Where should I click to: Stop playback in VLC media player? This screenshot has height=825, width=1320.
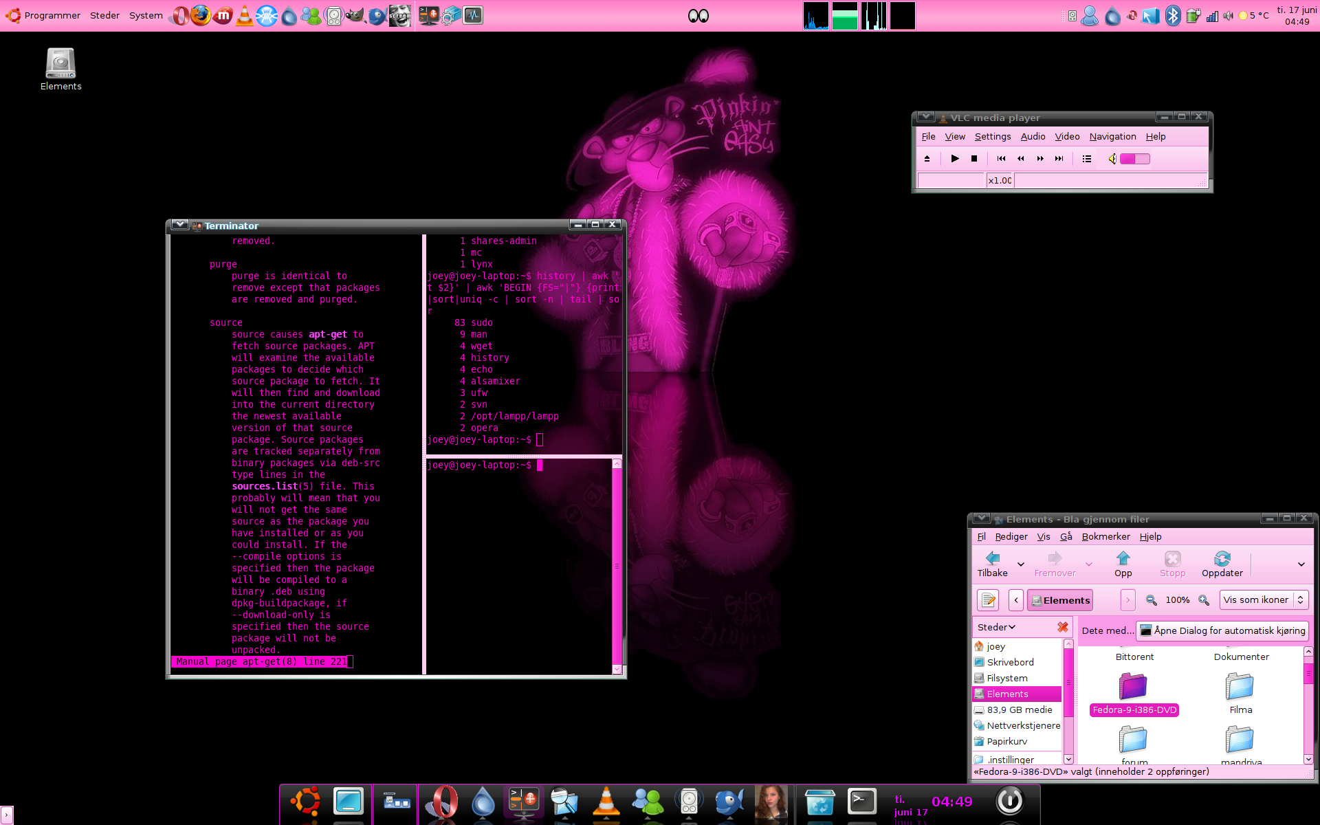pyautogui.click(x=974, y=159)
